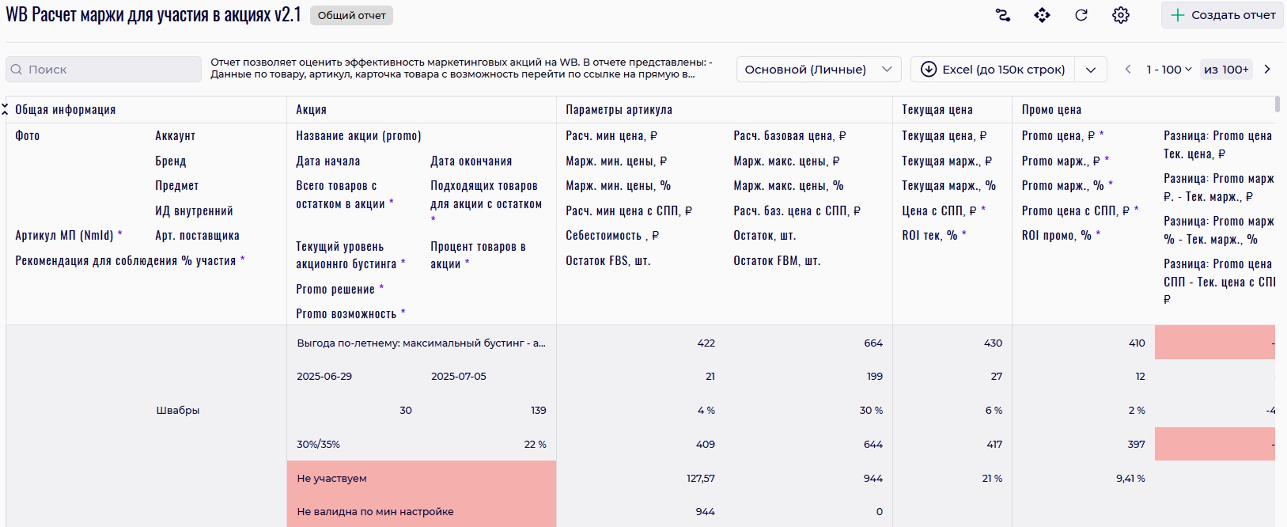This screenshot has width=1287, height=527.
Task: Open report settings gear icon
Action: point(1120,15)
